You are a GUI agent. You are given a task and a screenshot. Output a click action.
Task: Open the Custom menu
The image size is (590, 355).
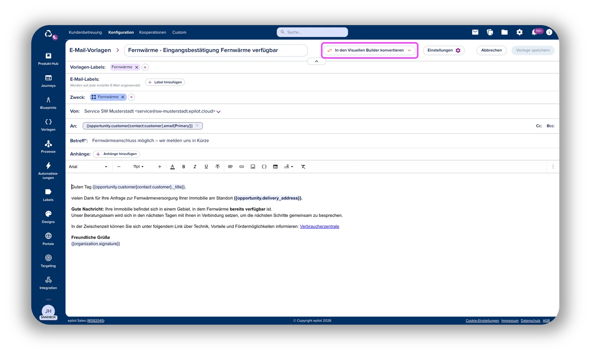click(x=179, y=32)
